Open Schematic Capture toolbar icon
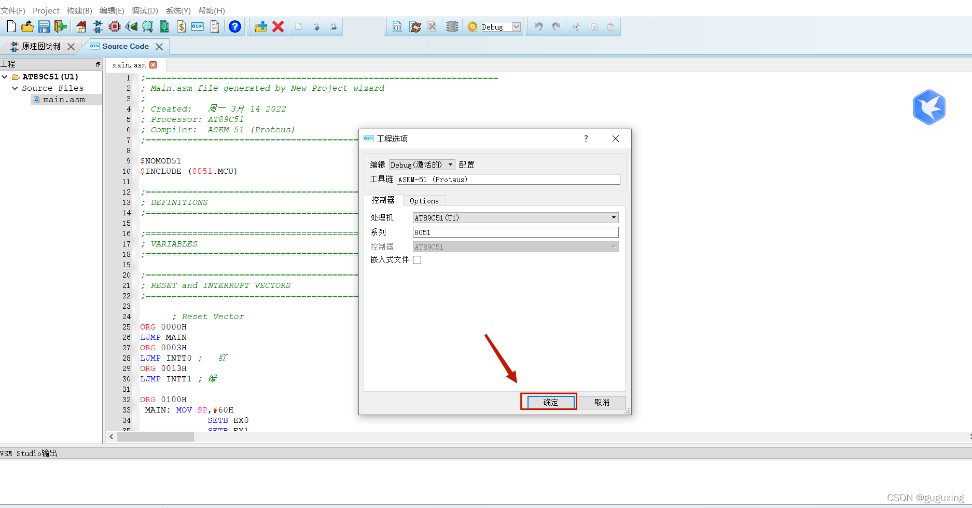 click(98, 26)
